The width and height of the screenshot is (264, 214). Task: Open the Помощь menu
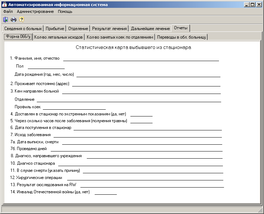click(65, 11)
